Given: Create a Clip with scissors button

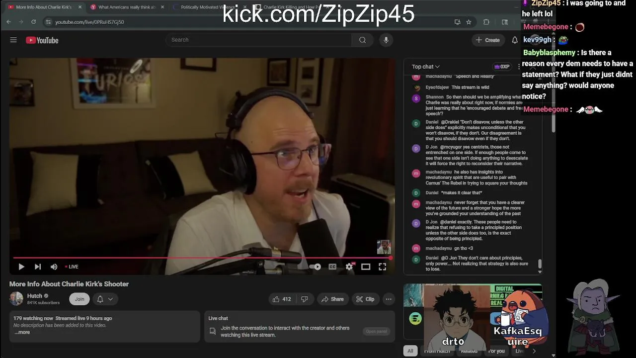Looking at the screenshot, I should pos(365,299).
